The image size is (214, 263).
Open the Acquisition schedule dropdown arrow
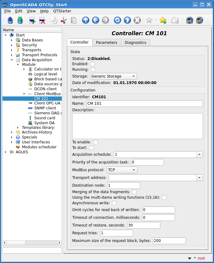199,155
